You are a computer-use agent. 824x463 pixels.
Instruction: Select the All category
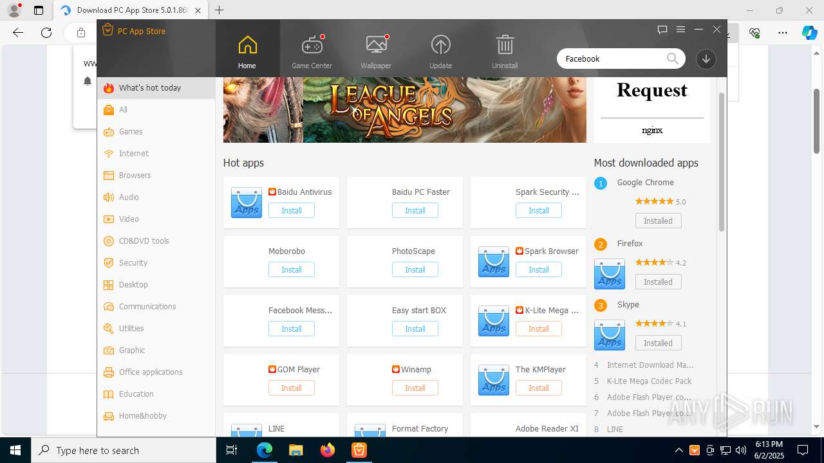point(156,110)
